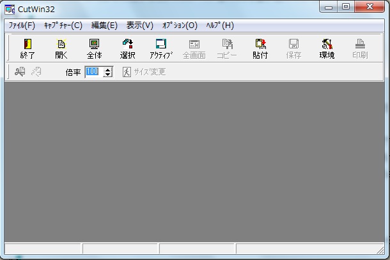
Task: Paste from clipboard with 貼付 icon
Action: click(260, 48)
